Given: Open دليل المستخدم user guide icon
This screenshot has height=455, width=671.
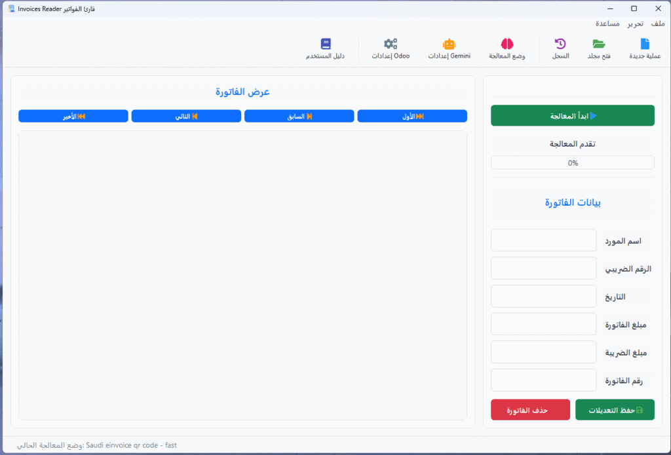Looking at the screenshot, I should click(326, 44).
